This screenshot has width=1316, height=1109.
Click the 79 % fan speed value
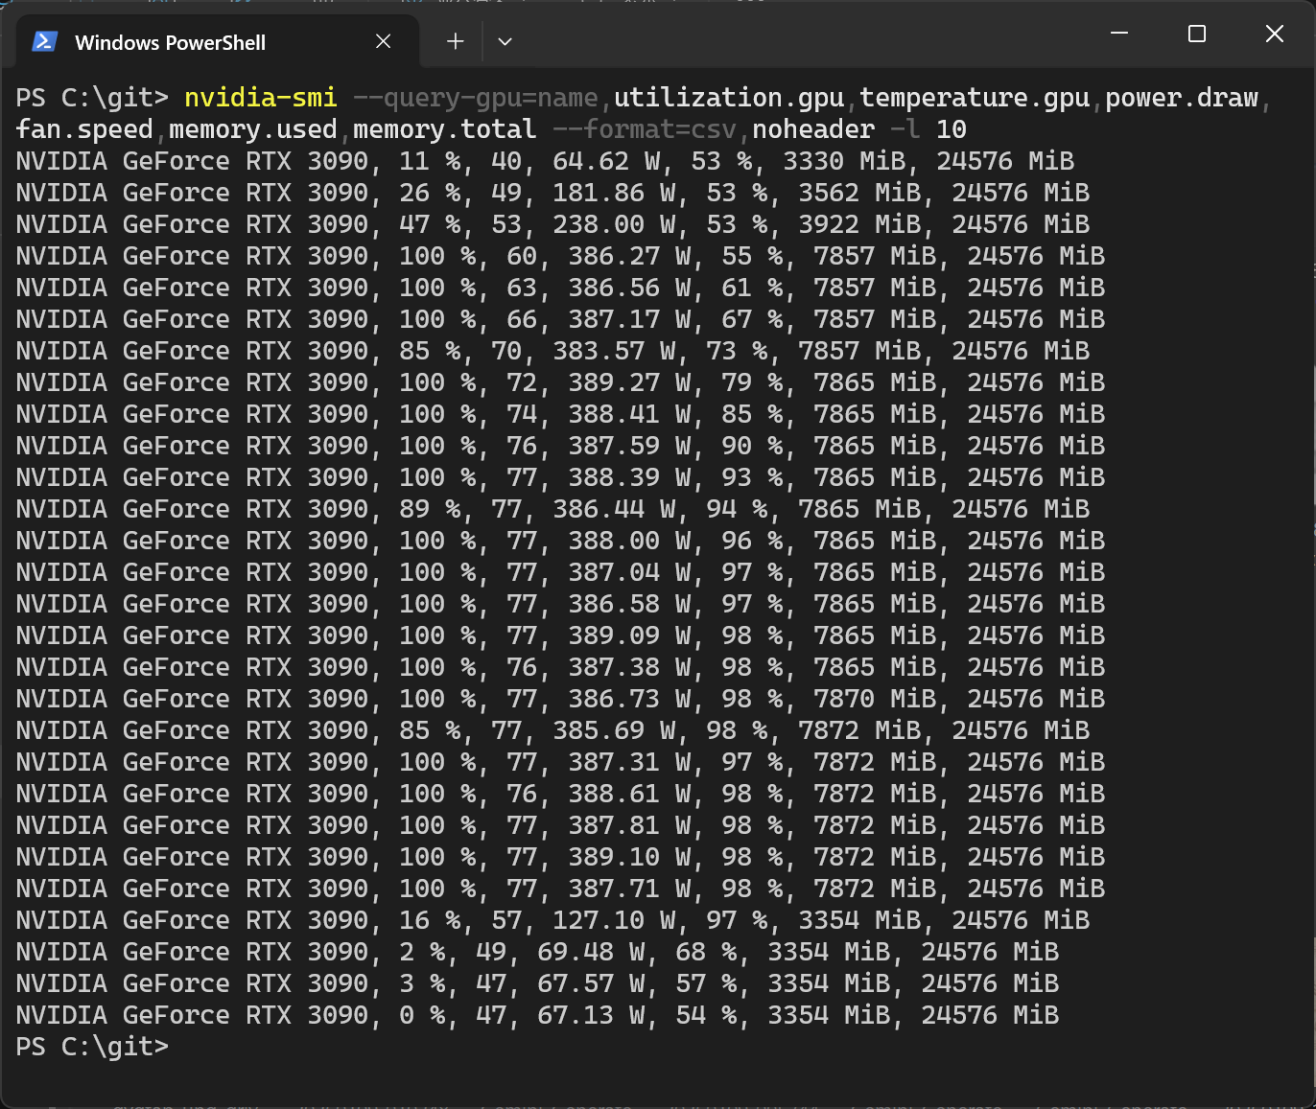click(x=752, y=382)
